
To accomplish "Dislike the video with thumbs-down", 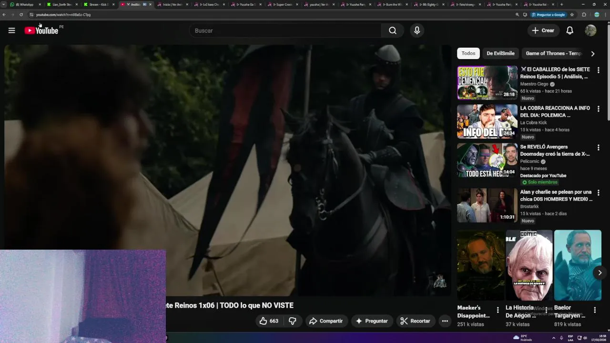I will 293,321.
